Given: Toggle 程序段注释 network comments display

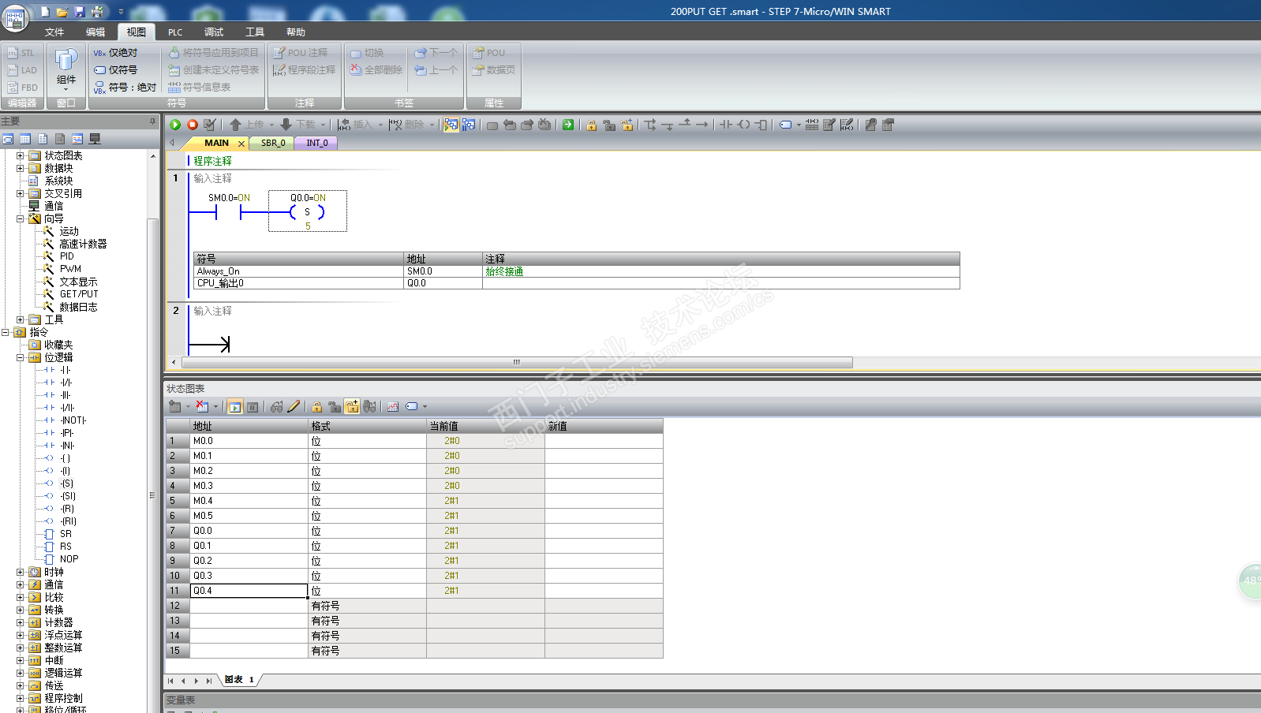Looking at the screenshot, I should coord(304,70).
